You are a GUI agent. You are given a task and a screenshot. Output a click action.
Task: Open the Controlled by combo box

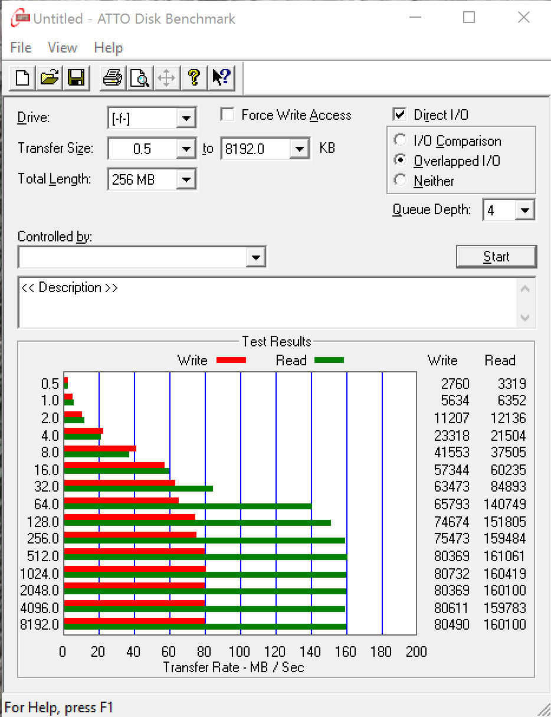click(x=142, y=257)
